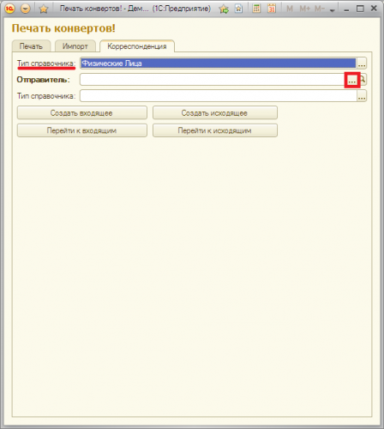The height and width of the screenshot is (429, 384).
Task: Click the Отправитель ellipsis select button
Action: point(352,80)
